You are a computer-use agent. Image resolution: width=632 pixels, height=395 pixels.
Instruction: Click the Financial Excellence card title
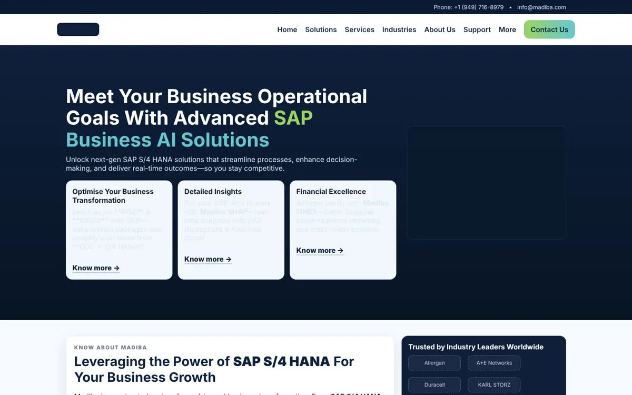point(331,192)
